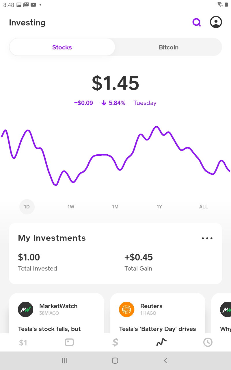Tap the orange Reuters logo icon
Viewport: 231px width, 370px height.
coord(127,310)
